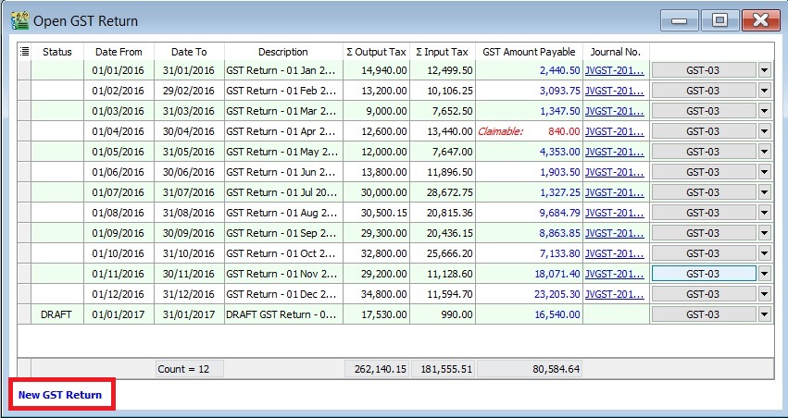Open journal link for April 2016 return
Screen dimensions: 788x418
tap(614, 131)
